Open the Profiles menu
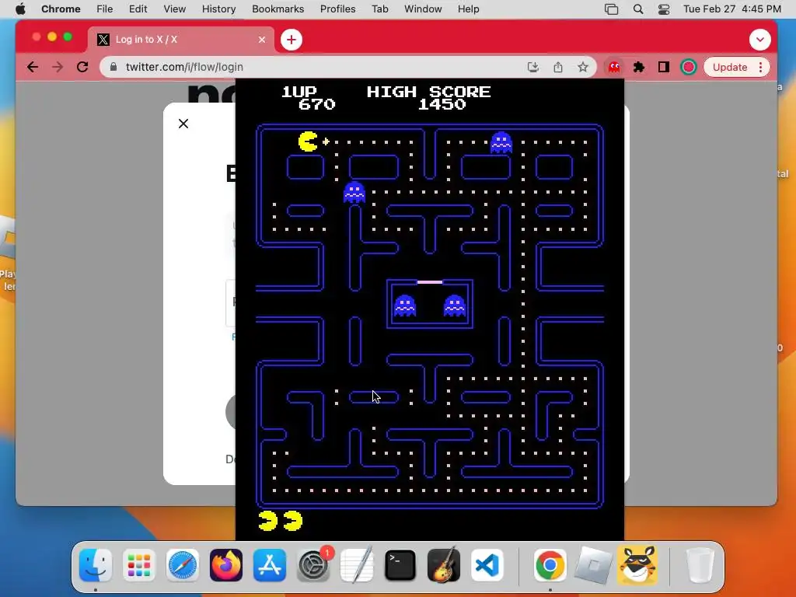Screen dimensions: 796x597 click(337, 9)
